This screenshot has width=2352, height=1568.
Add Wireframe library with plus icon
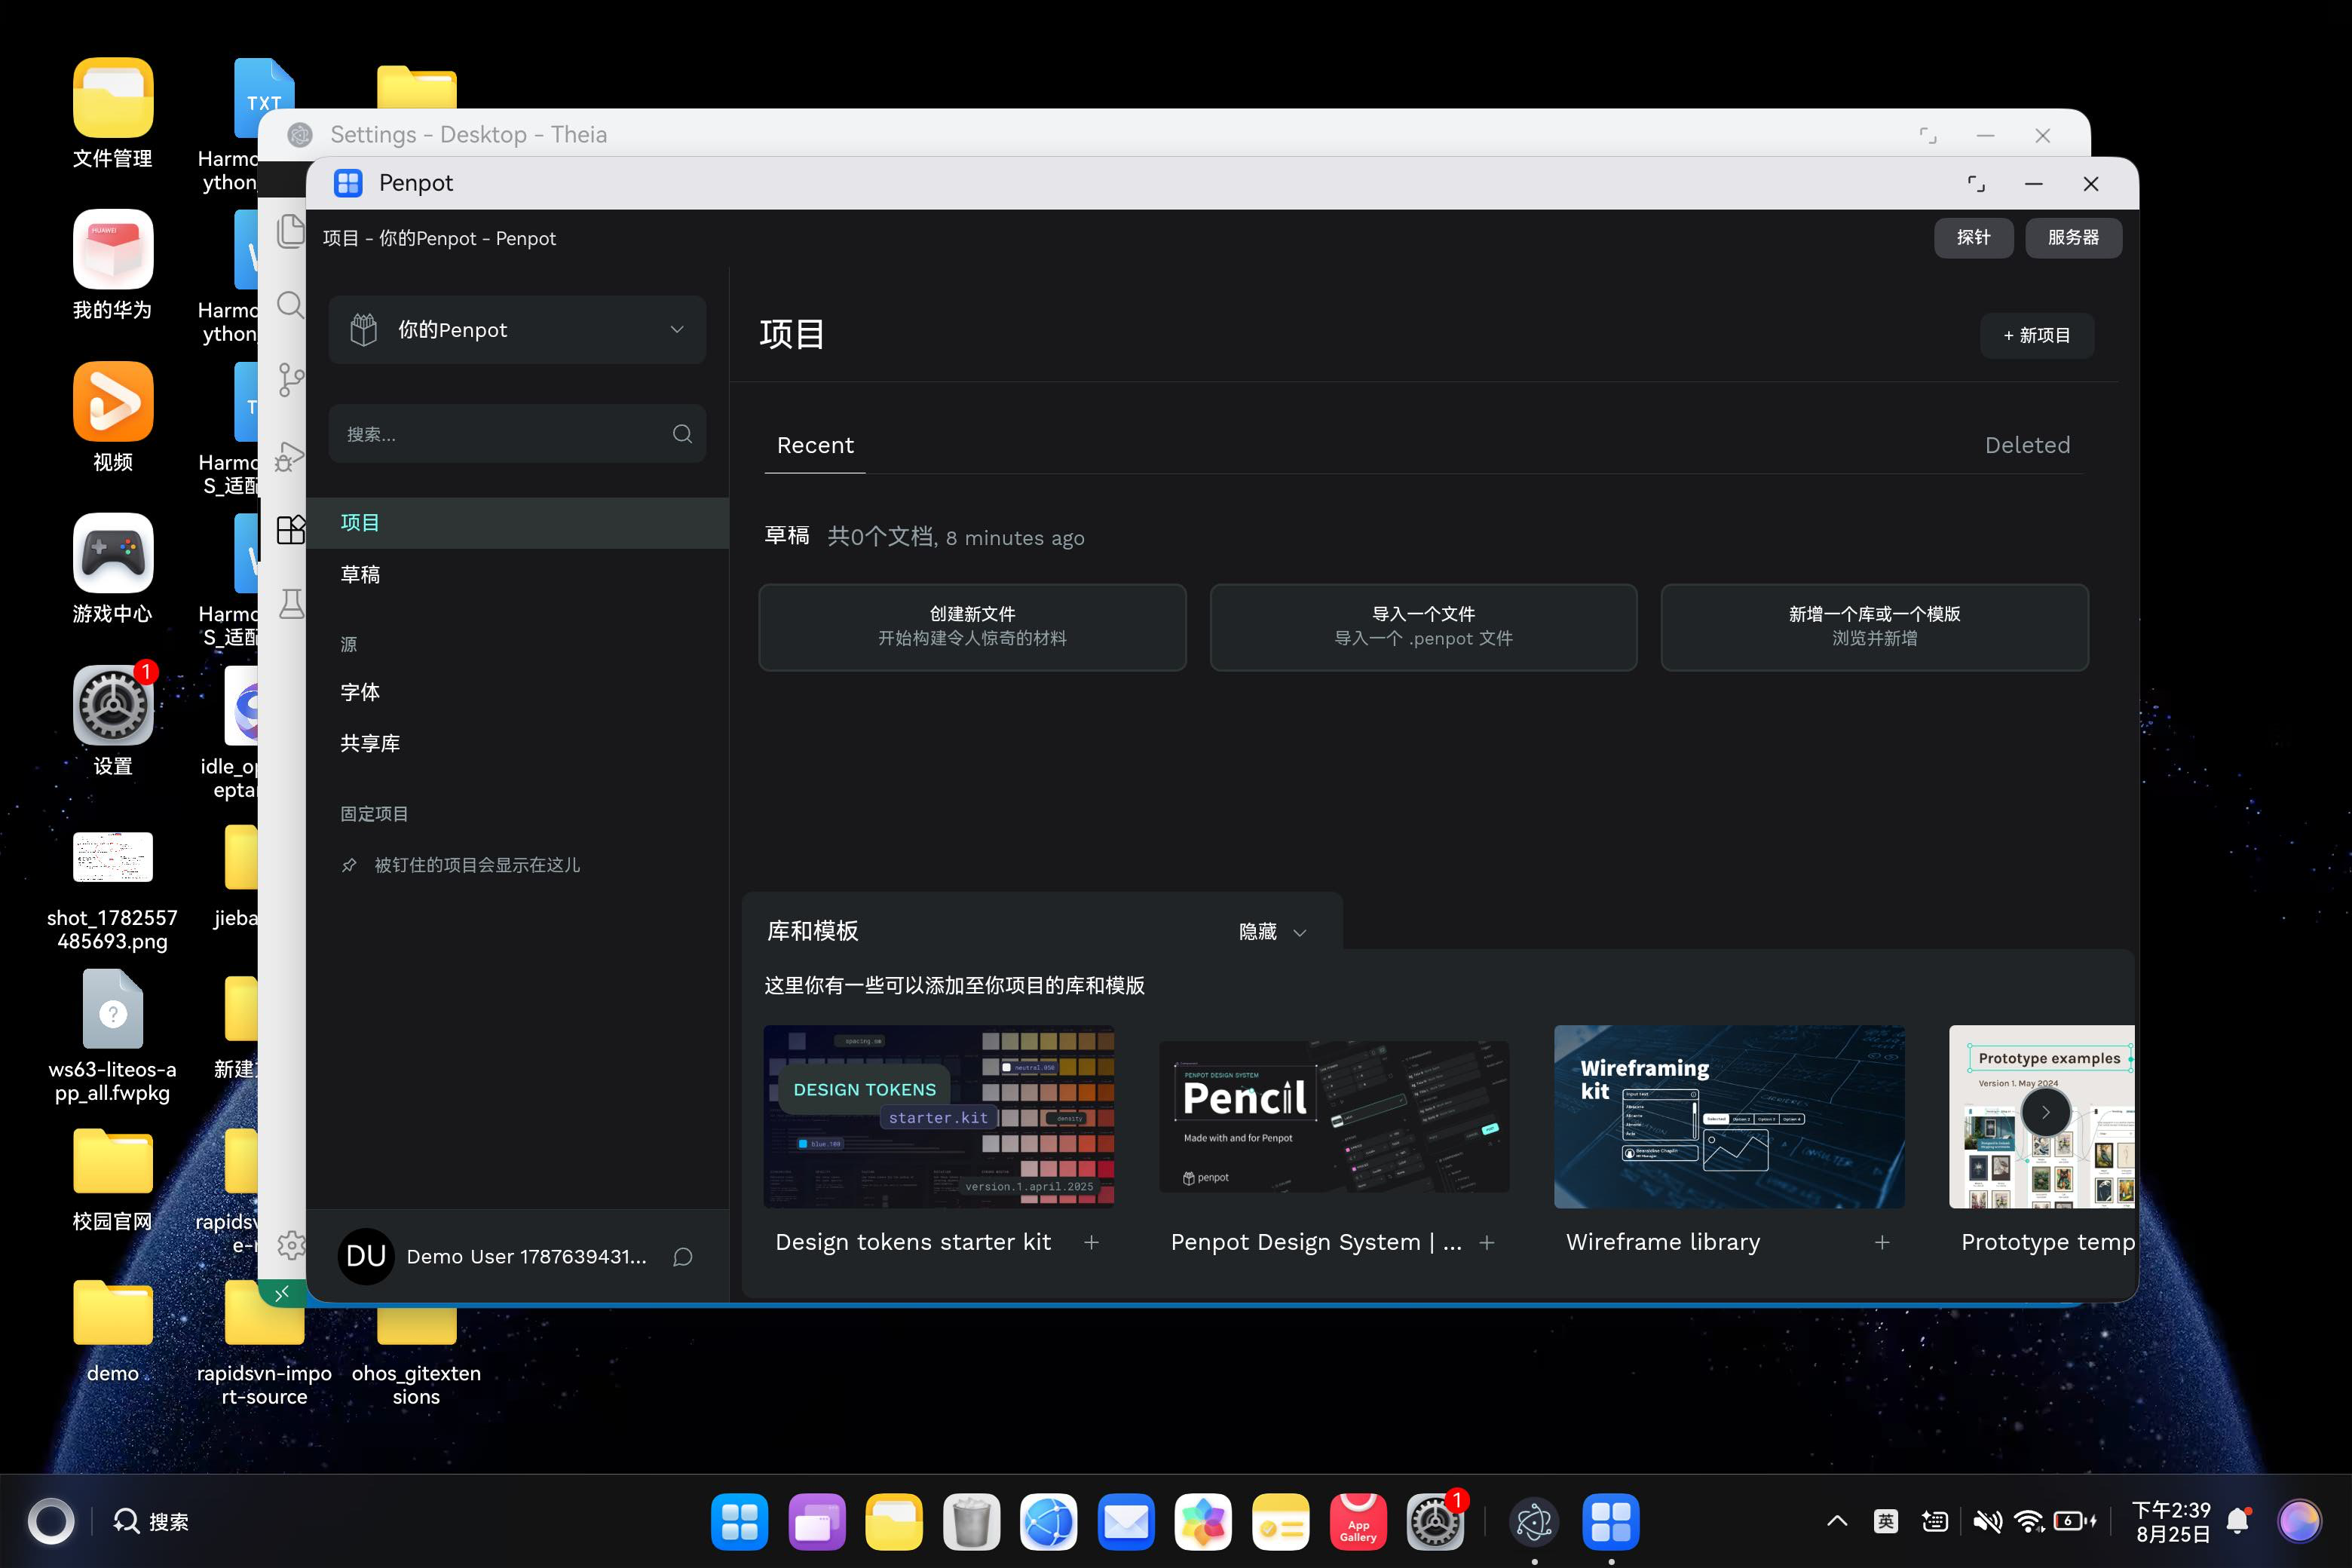[1882, 1242]
